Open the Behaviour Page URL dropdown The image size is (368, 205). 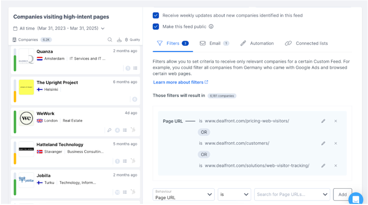point(184,194)
